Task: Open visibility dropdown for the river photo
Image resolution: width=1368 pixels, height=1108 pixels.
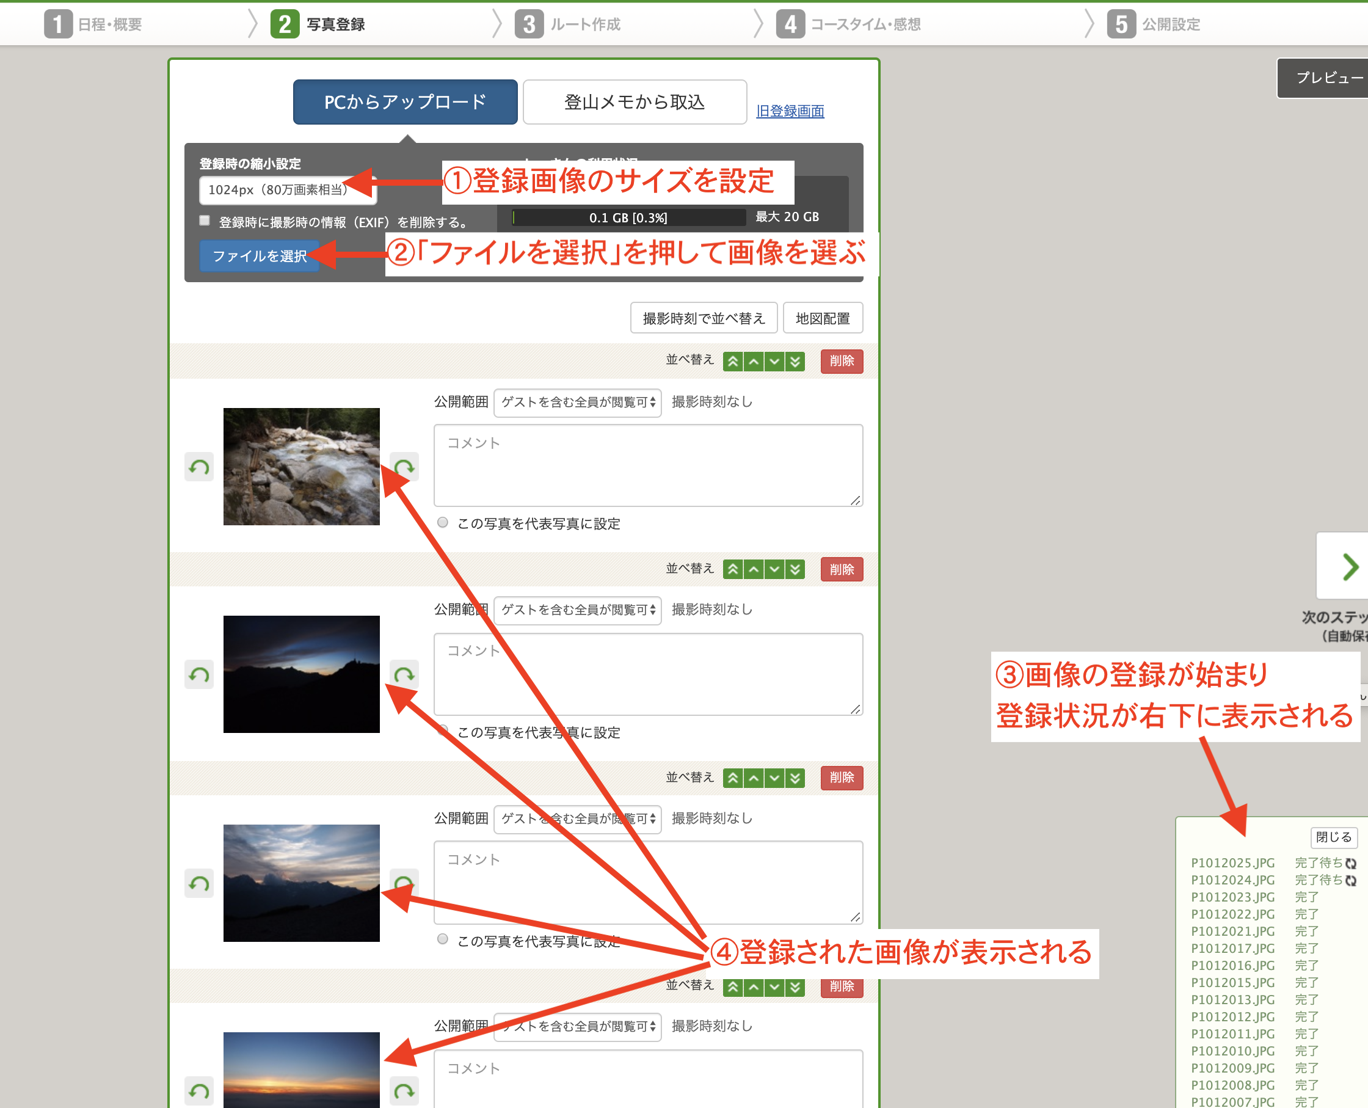Action: click(x=578, y=403)
